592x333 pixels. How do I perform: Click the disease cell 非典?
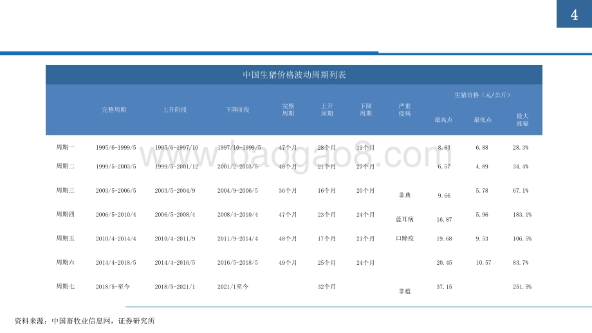tap(405, 195)
